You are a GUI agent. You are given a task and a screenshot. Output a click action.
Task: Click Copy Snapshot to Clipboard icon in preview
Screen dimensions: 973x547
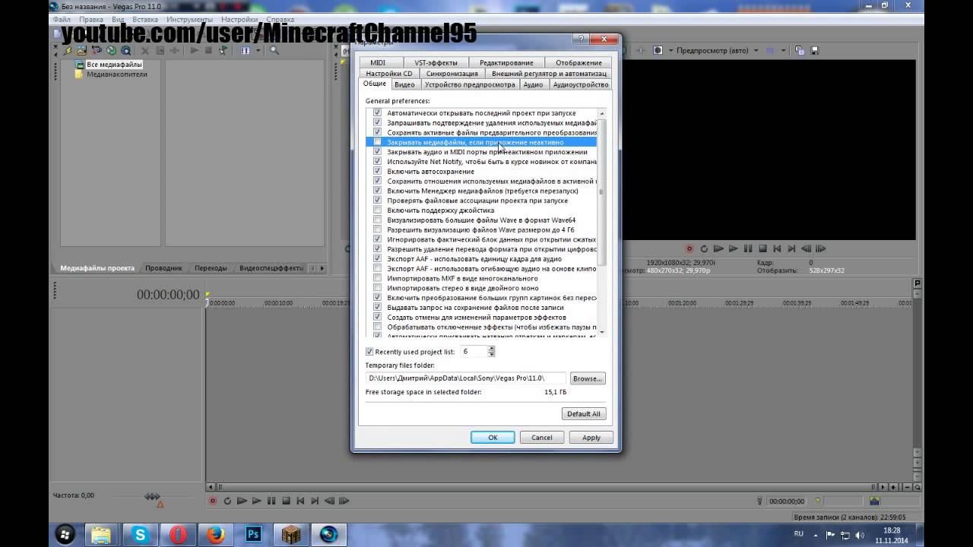point(800,51)
